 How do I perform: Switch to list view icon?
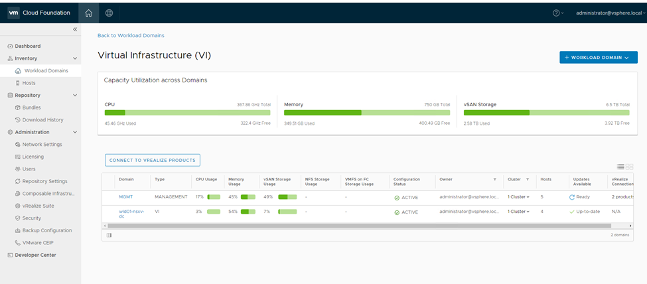tap(620, 167)
